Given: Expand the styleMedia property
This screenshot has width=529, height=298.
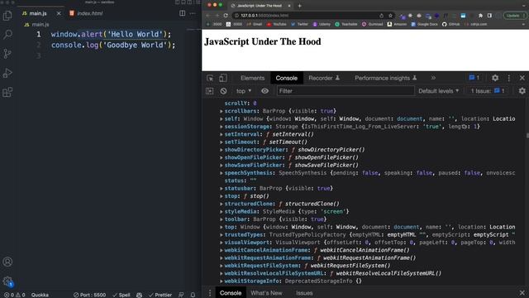Looking at the screenshot, I should (x=222, y=212).
